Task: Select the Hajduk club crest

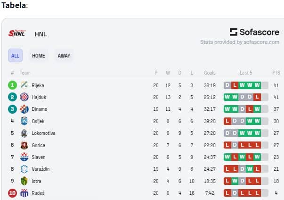Action: click(24, 97)
